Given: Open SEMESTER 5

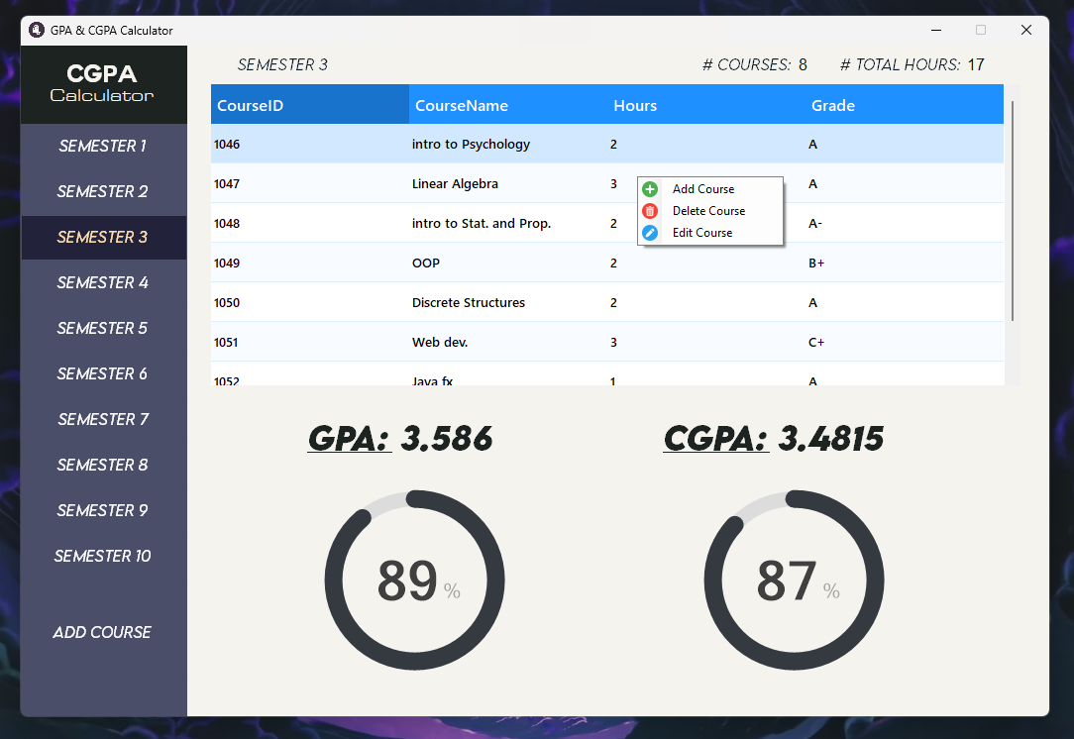Looking at the screenshot, I should 102,328.
